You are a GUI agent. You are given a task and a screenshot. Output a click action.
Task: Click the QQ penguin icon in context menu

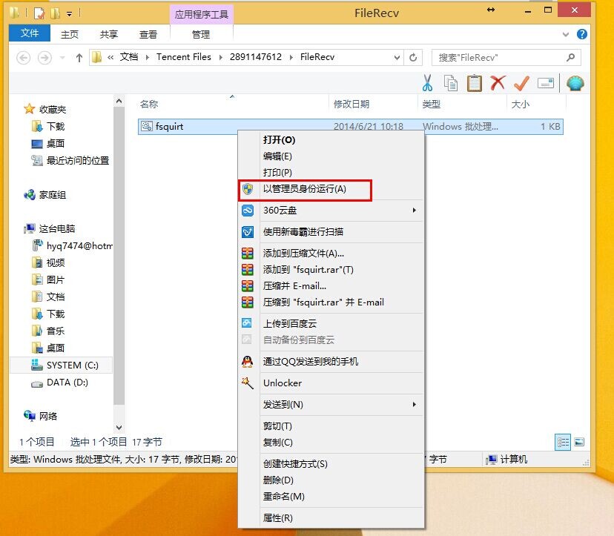[x=248, y=361]
